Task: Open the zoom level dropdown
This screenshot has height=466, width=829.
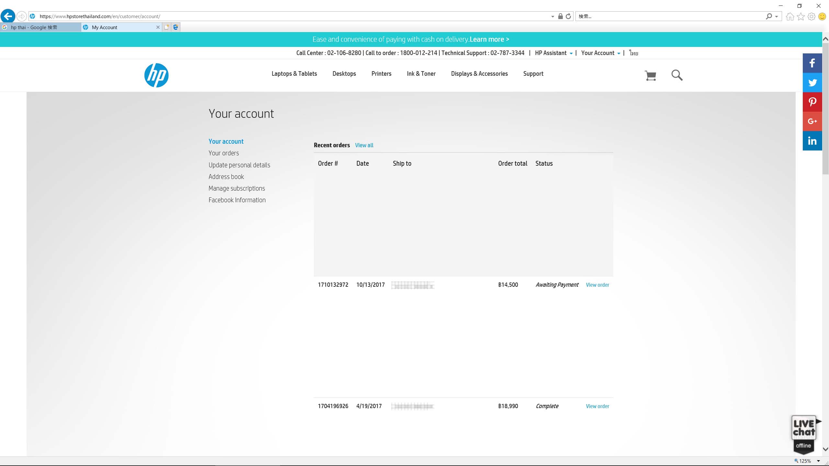Action: [818, 461]
